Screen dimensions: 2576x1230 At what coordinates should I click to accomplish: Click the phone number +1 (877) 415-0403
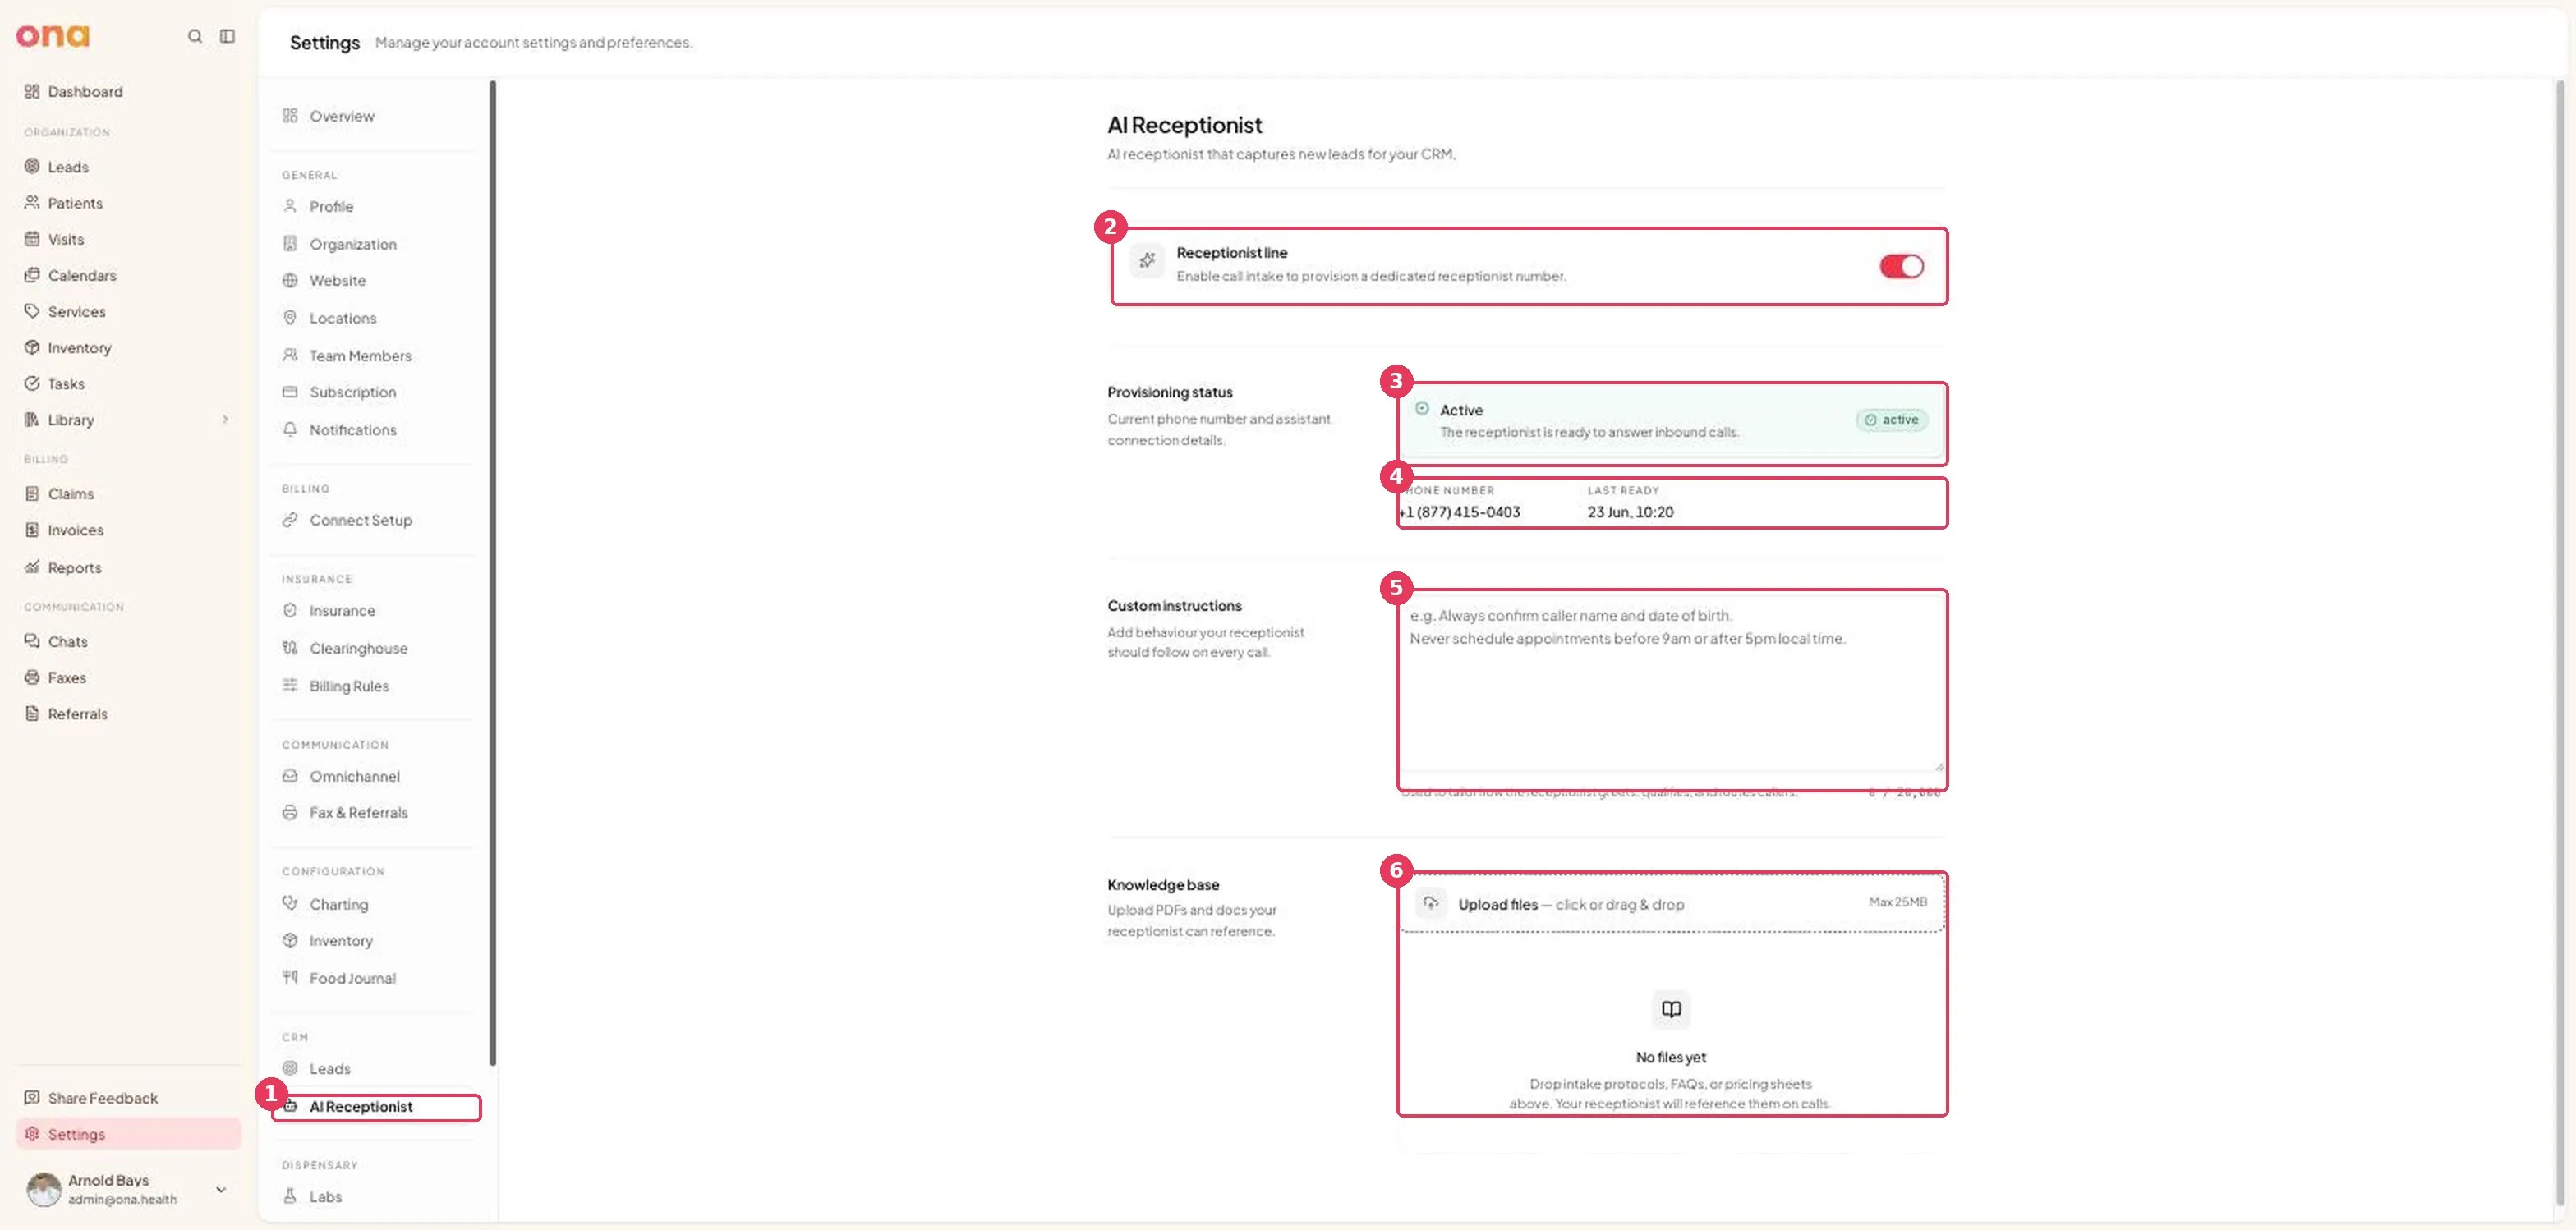tap(1459, 512)
